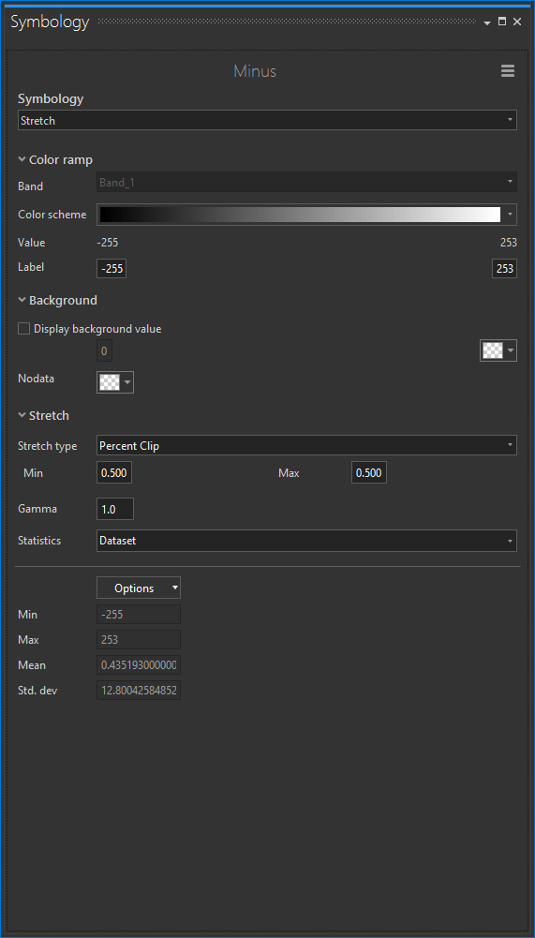Open the Nodata color swatch picker
535x938 pixels.
[x=115, y=382]
